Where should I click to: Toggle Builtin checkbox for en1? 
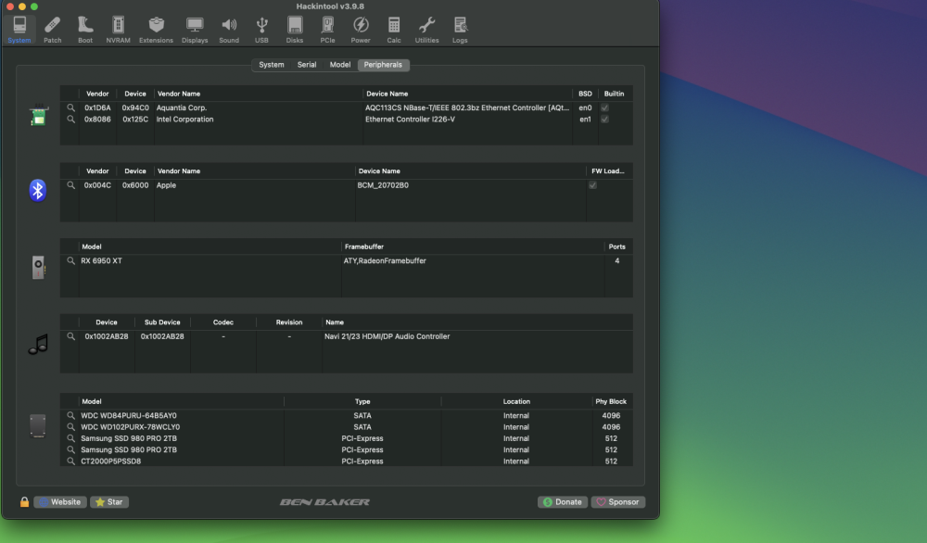604,120
